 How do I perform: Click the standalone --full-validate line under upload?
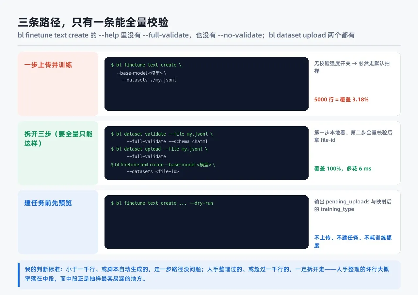[x=146, y=156]
